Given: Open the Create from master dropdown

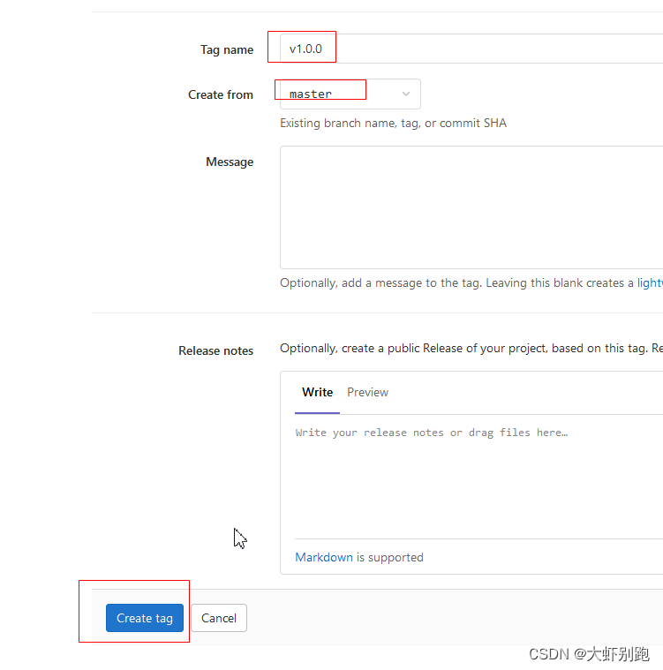Looking at the screenshot, I should [350, 94].
